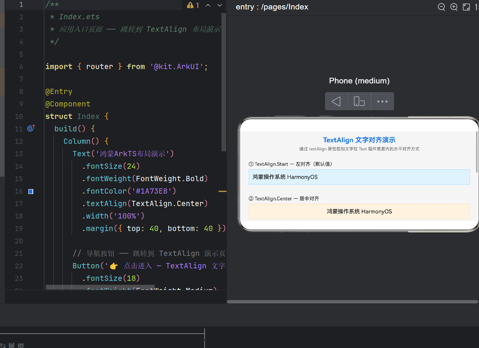Image resolution: width=479 pixels, height=348 pixels.
Task: Click the editor horizontal scrollbar thumb
Action: 100,287
